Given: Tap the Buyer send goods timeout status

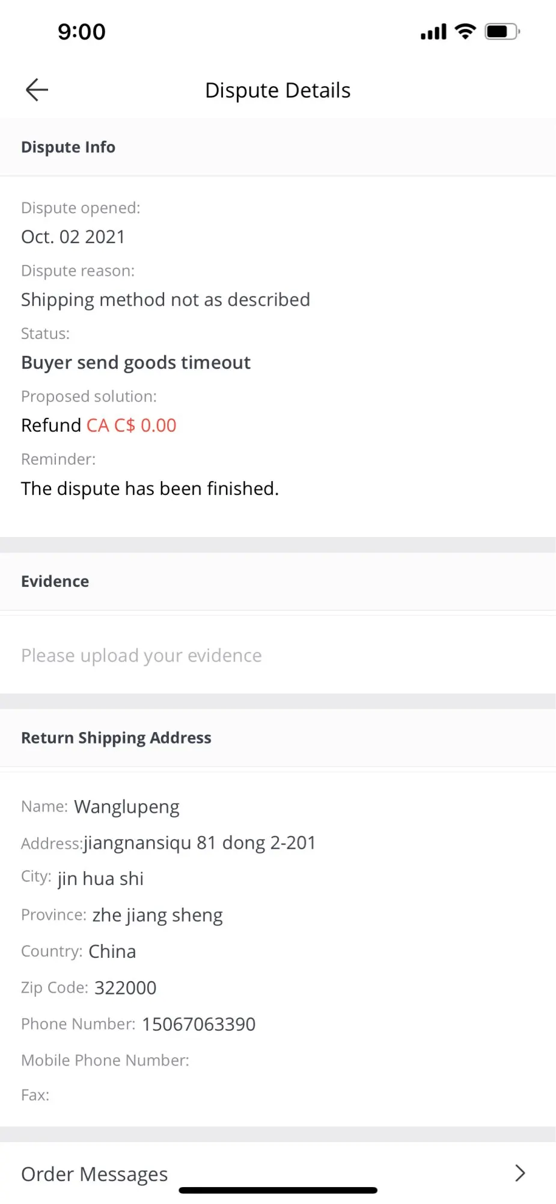Looking at the screenshot, I should (136, 362).
